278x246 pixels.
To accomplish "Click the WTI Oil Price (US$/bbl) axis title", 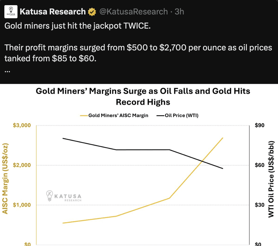I will pos(271,179).
